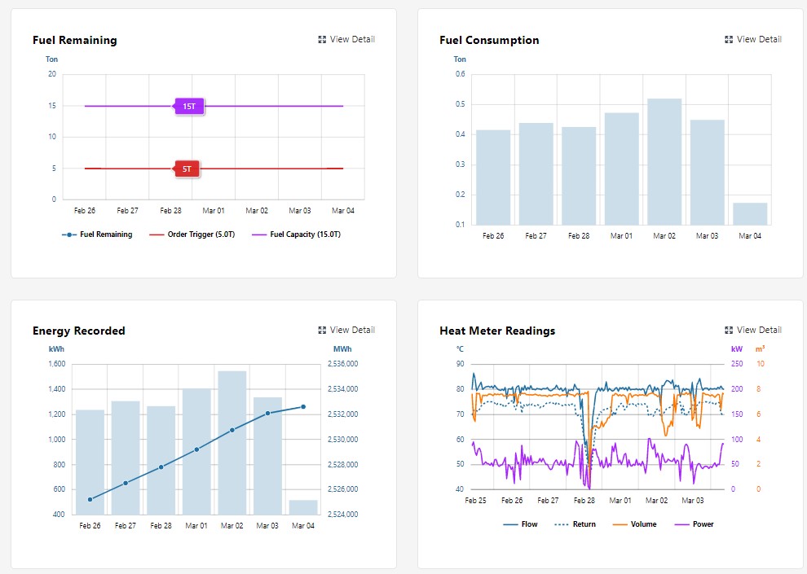The height and width of the screenshot is (574, 807).
Task: Toggle Return series in heat meter legend
Action: [575, 524]
